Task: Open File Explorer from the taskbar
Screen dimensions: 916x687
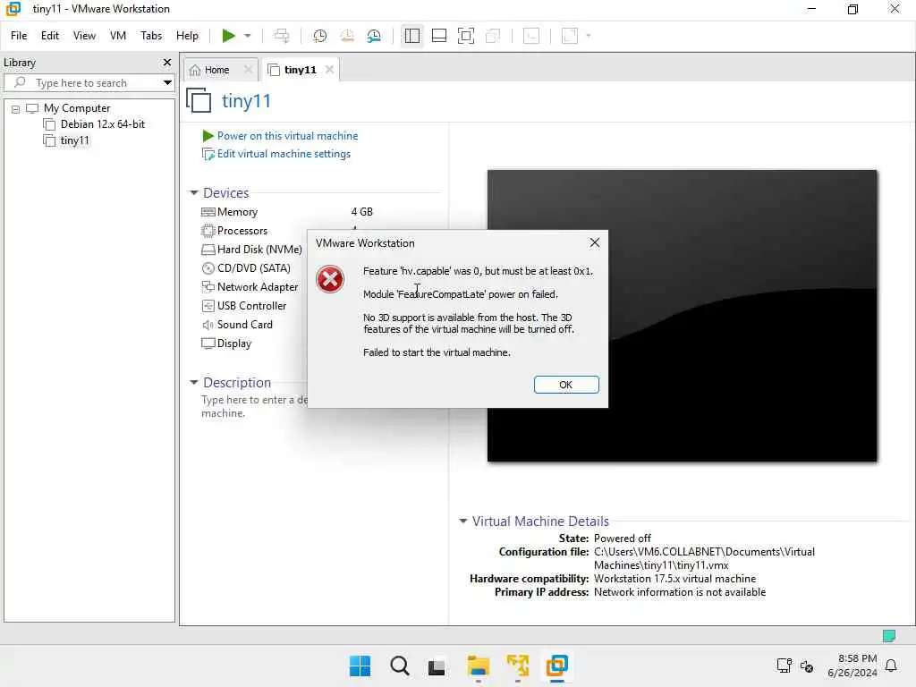Action: pyautogui.click(x=479, y=666)
